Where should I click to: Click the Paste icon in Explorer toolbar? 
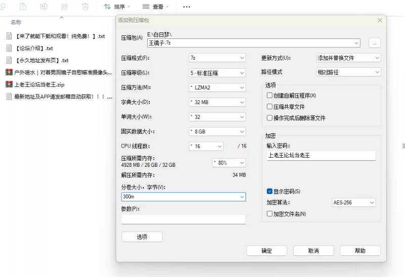tap(23, 7)
